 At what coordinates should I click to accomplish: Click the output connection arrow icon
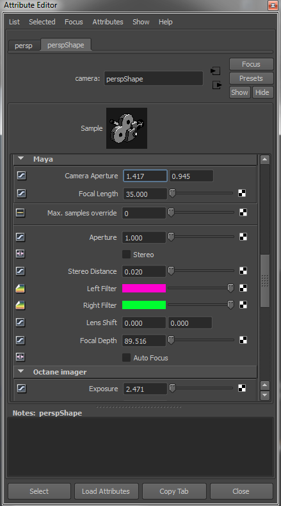[x=217, y=85]
